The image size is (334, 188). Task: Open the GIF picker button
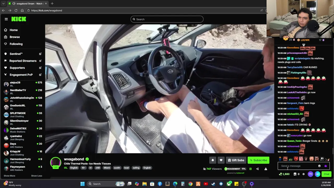pyautogui.click(x=317, y=174)
